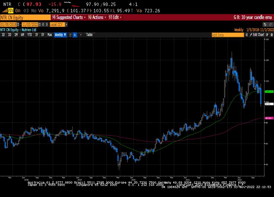This screenshot has width=274, height=197.
Task: Click green EMA value label on axis
Action: [269, 91]
